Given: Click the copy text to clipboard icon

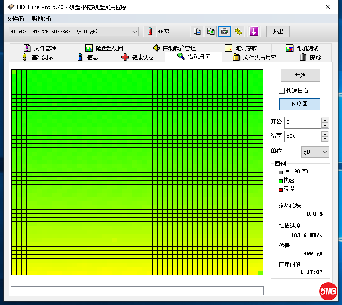Looking at the screenshot, I should [x=197, y=32].
